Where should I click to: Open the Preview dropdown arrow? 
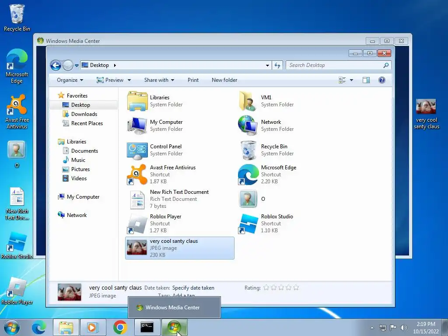pos(129,80)
